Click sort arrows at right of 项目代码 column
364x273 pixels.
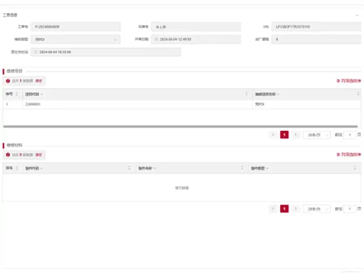[246, 94]
